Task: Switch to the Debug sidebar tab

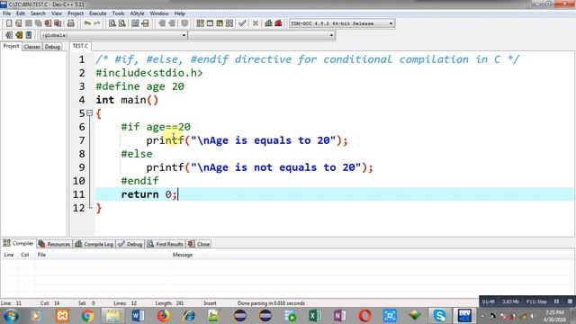Action: point(52,47)
